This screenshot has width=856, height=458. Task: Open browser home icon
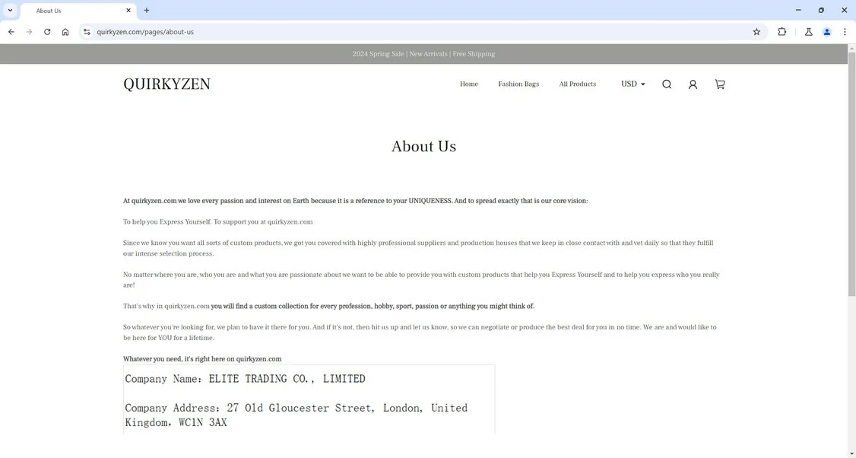[x=65, y=32]
